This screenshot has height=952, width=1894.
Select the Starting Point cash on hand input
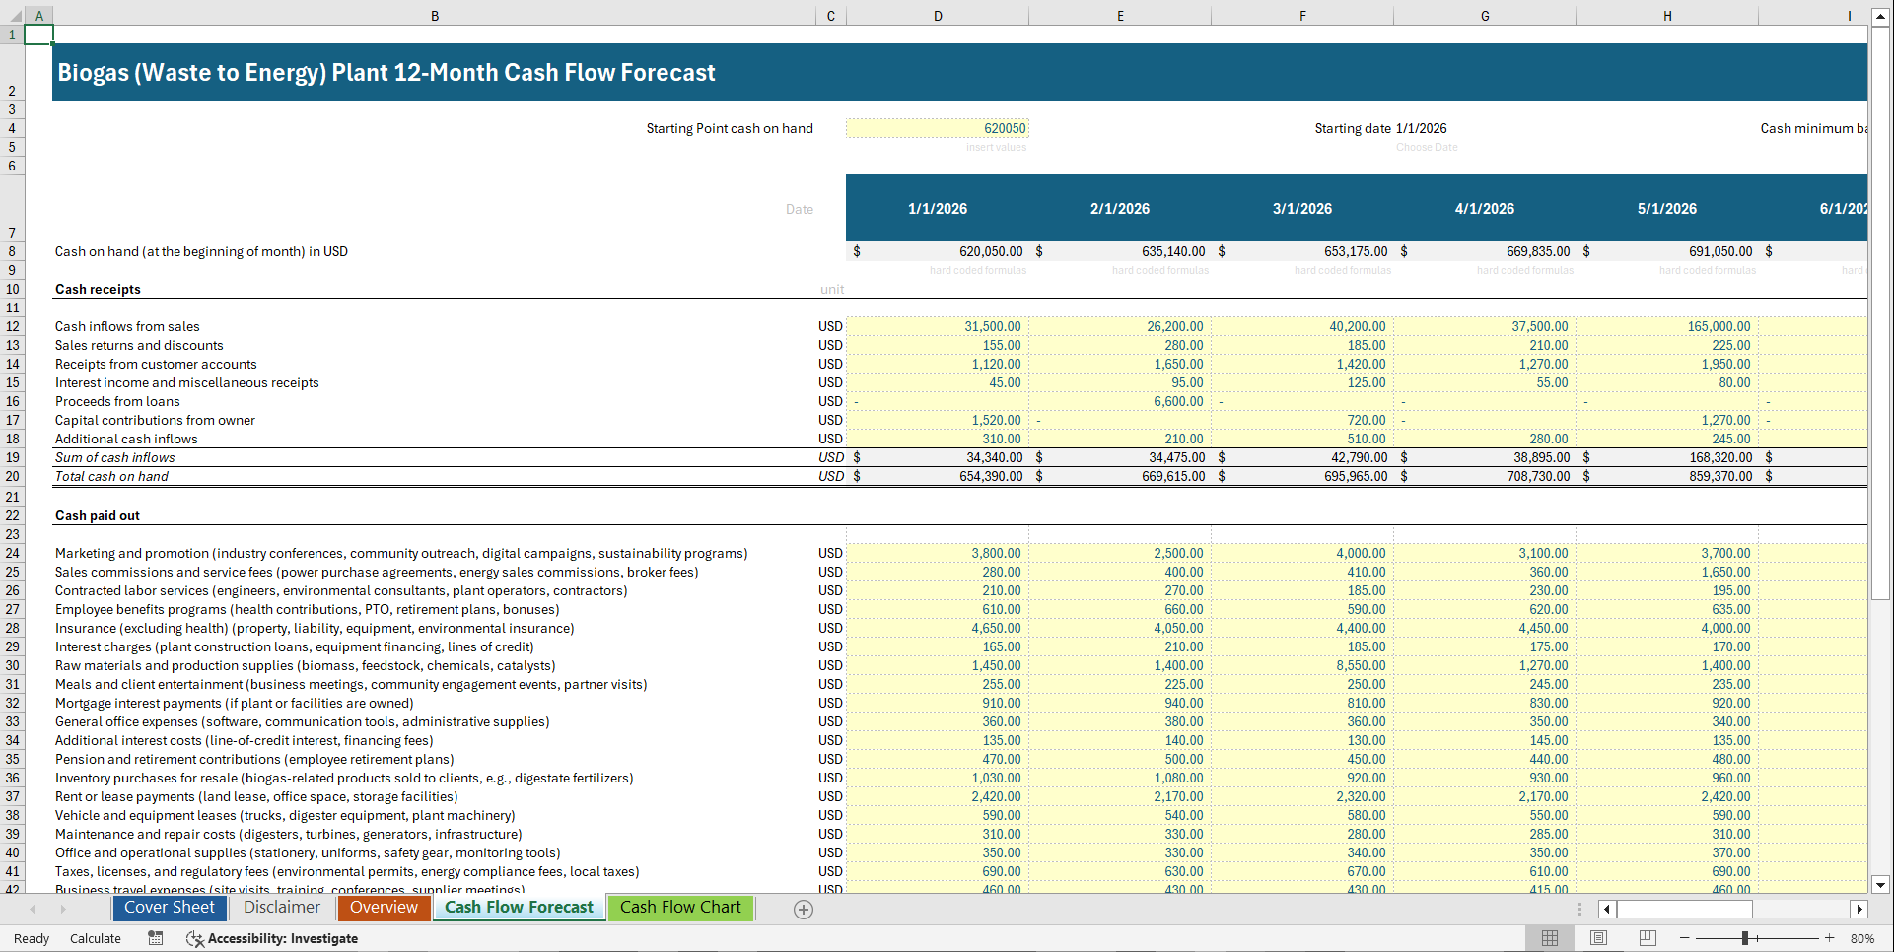pos(937,128)
